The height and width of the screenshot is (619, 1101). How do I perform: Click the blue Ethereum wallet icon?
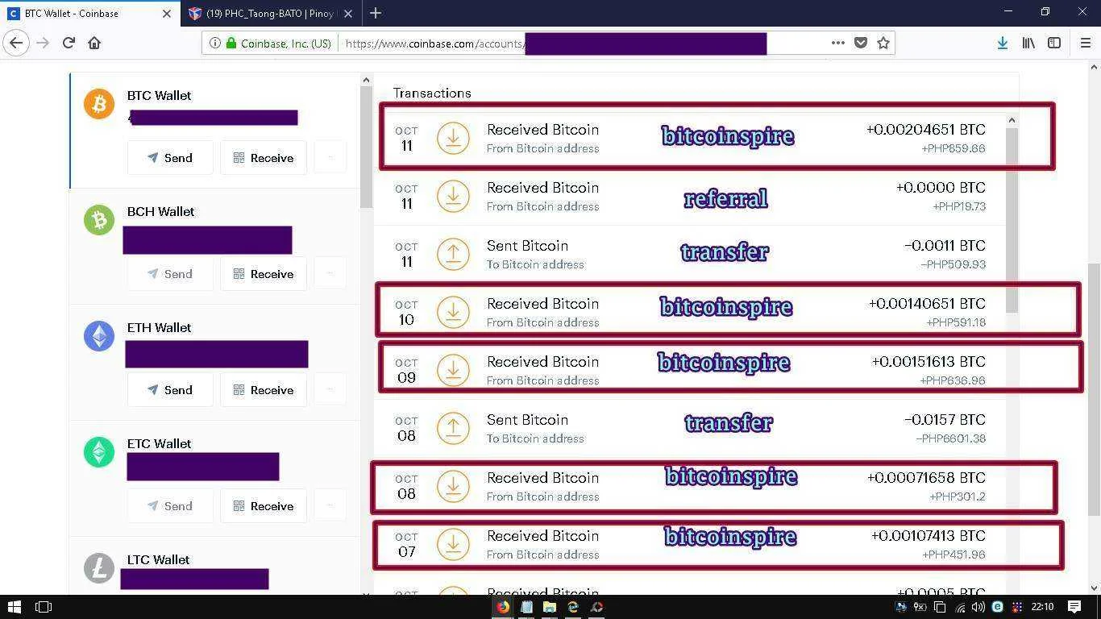[99, 336]
